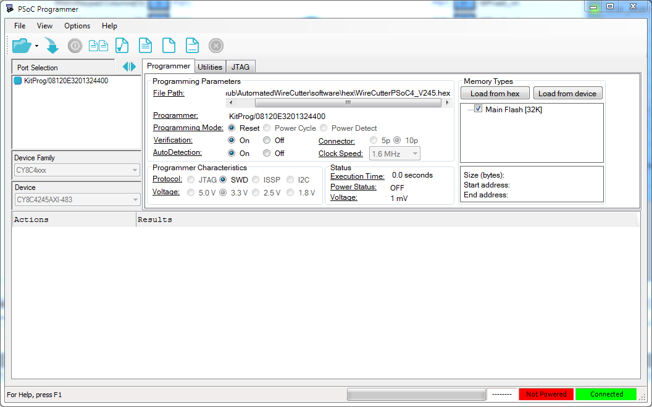652x407 pixels.
Task: Choose 3.3 V voltage
Action: (x=223, y=192)
